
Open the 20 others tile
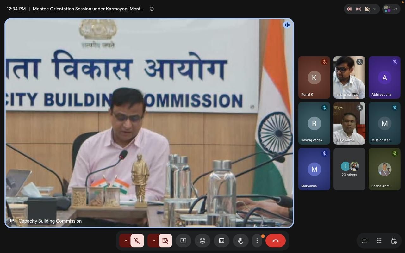(349, 169)
